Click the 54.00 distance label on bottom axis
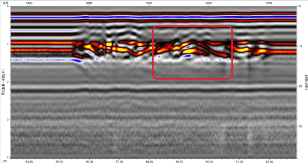This screenshot has height=163, width=308. click(x=29, y=161)
